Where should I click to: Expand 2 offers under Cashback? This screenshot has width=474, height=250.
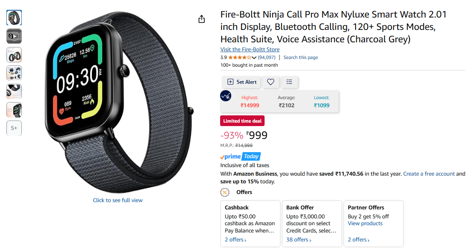pyautogui.click(x=236, y=240)
